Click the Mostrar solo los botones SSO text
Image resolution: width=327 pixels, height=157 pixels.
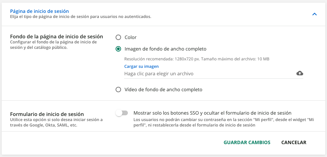(212, 113)
